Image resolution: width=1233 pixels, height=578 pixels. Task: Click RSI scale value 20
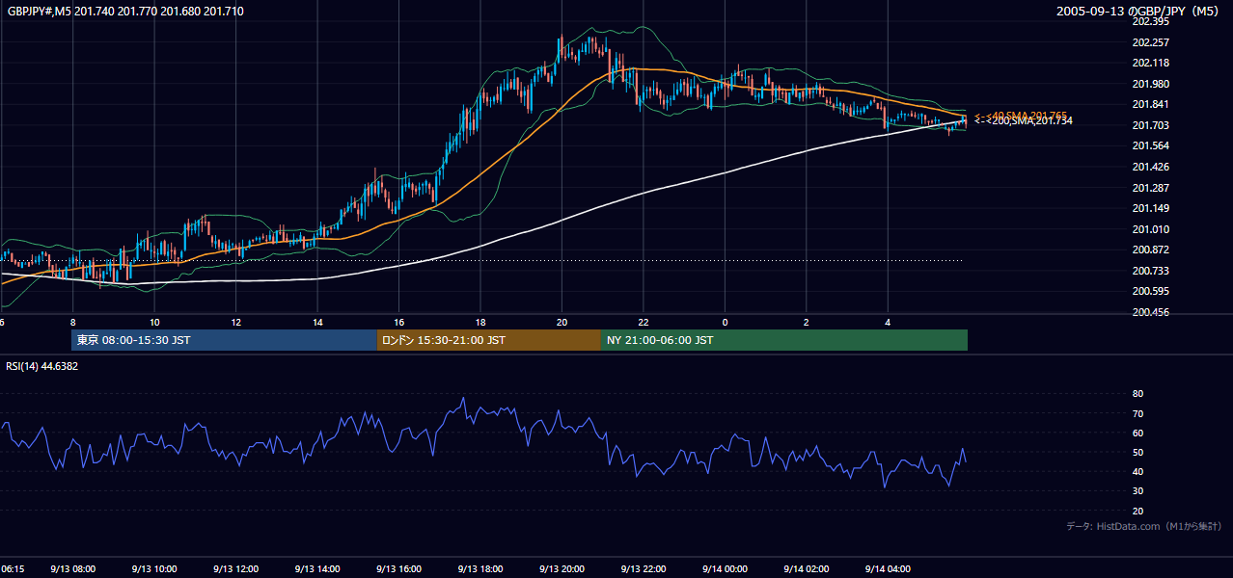point(1137,511)
